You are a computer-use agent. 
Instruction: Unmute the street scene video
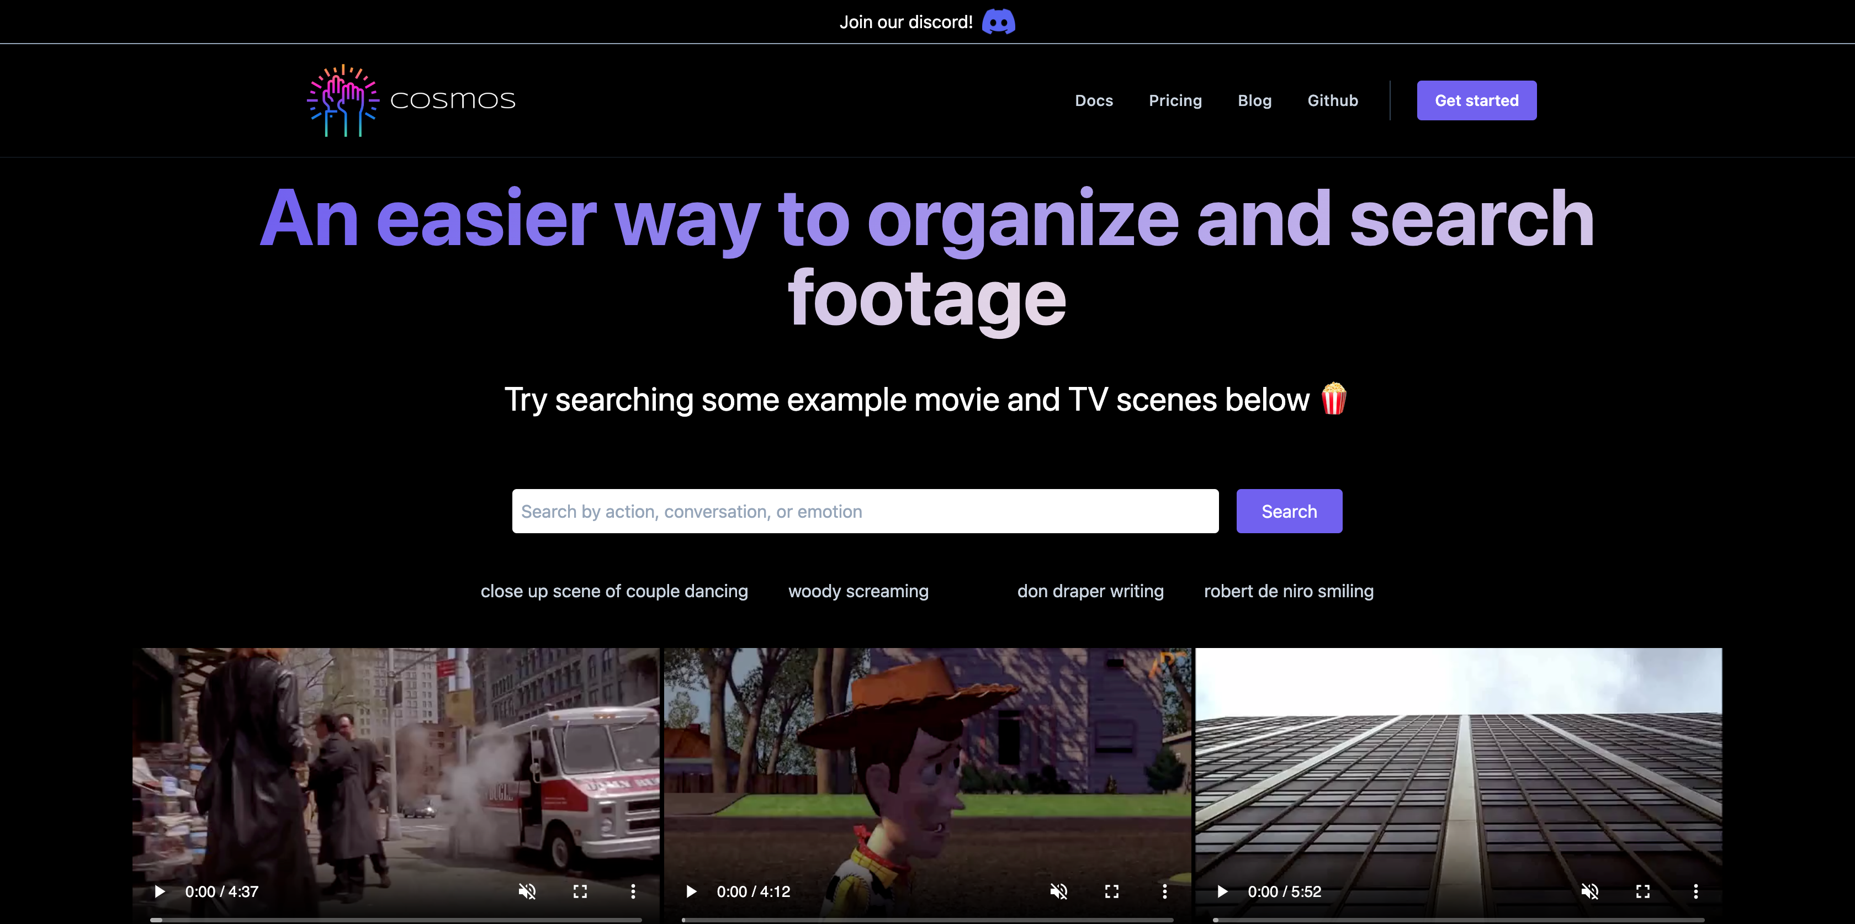coord(527,891)
